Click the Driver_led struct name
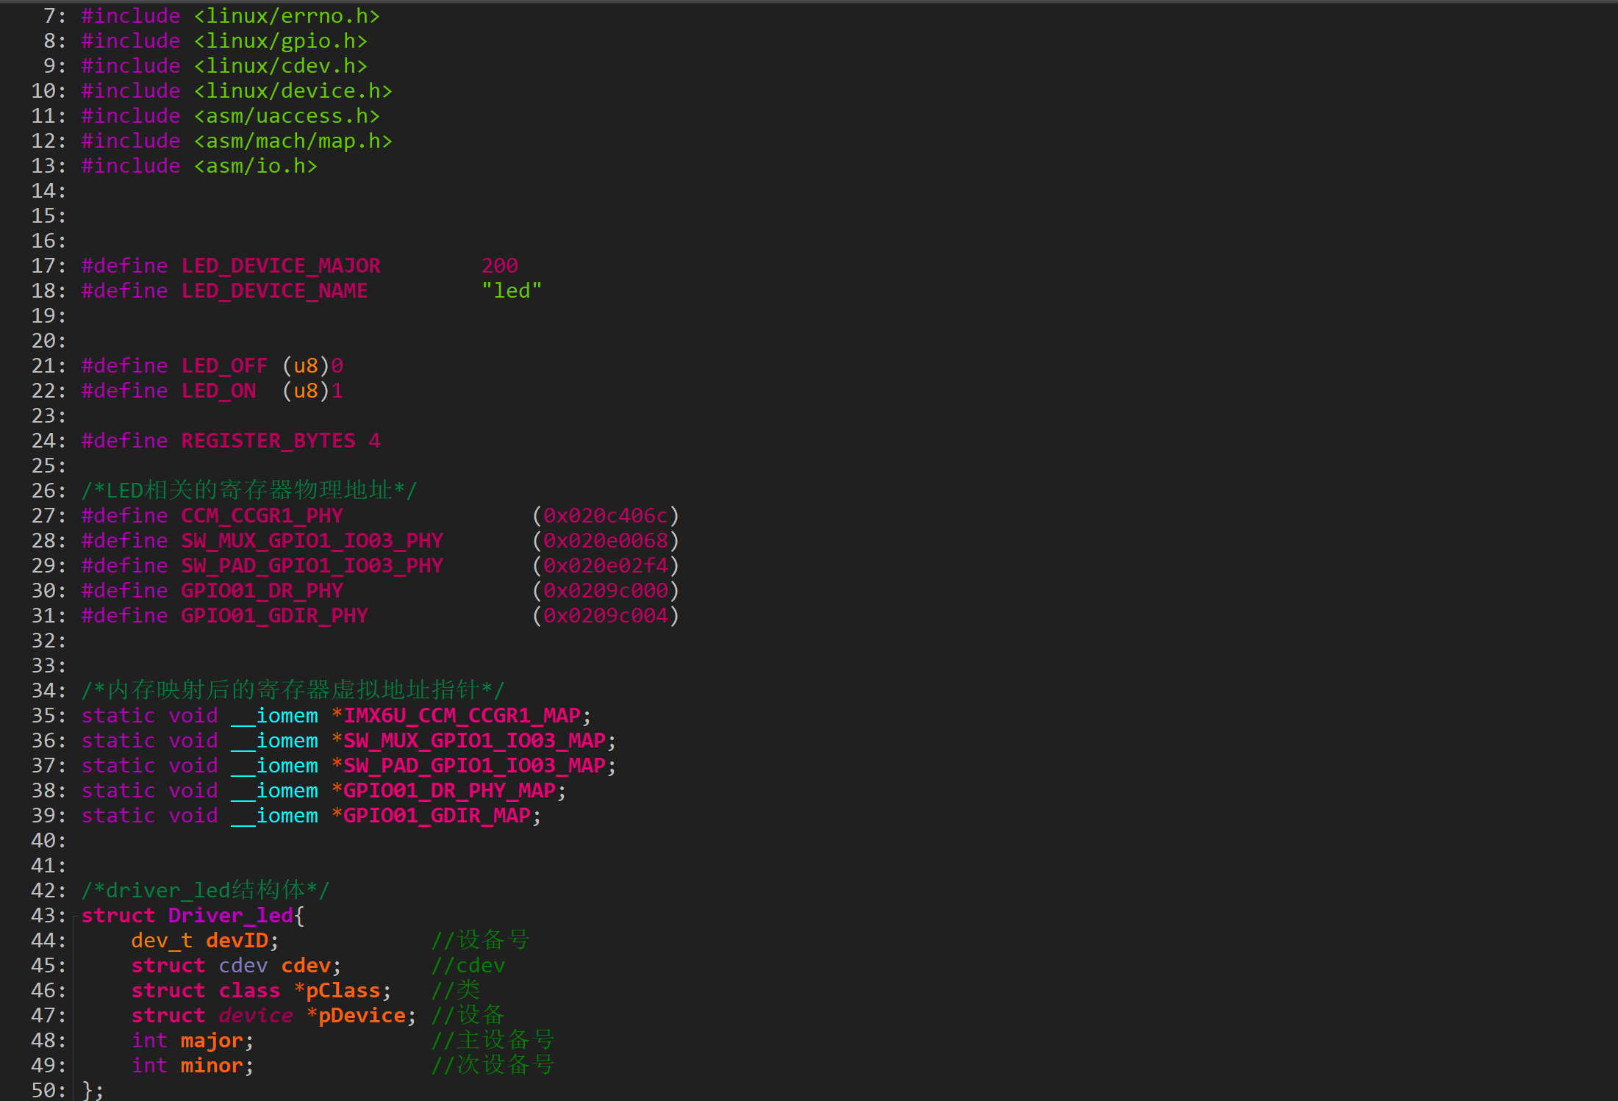 [x=230, y=916]
